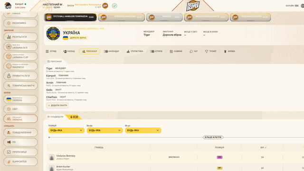
Task: Click the Lviv Lions team logo
Action: coord(8,6)
